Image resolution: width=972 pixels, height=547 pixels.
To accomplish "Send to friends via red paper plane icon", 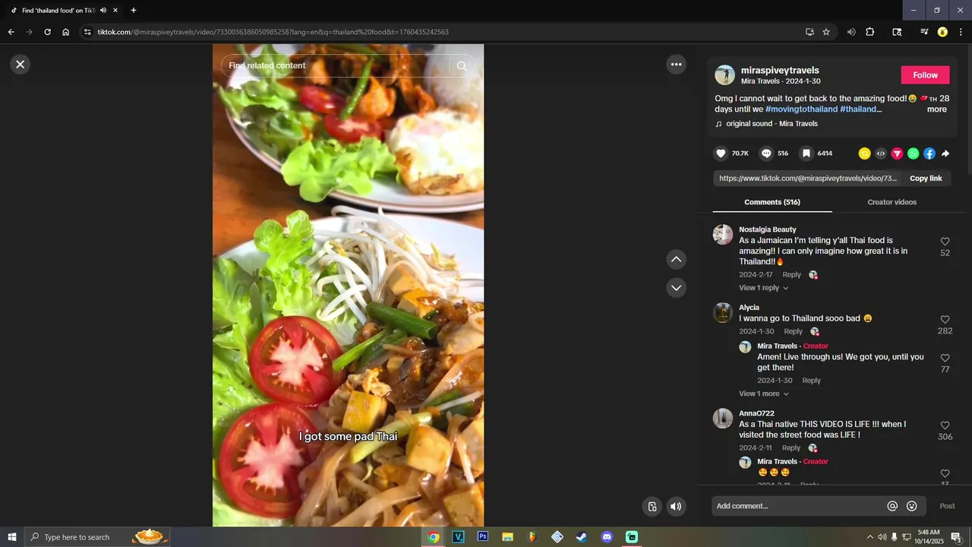I will pyautogui.click(x=897, y=153).
